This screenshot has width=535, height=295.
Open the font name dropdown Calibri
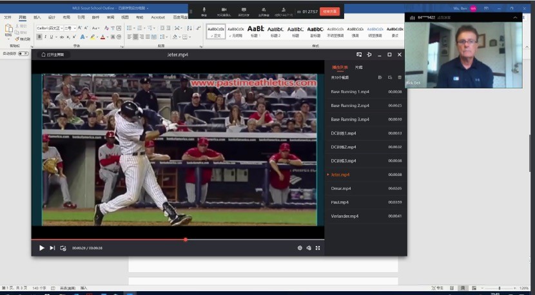(61, 28)
